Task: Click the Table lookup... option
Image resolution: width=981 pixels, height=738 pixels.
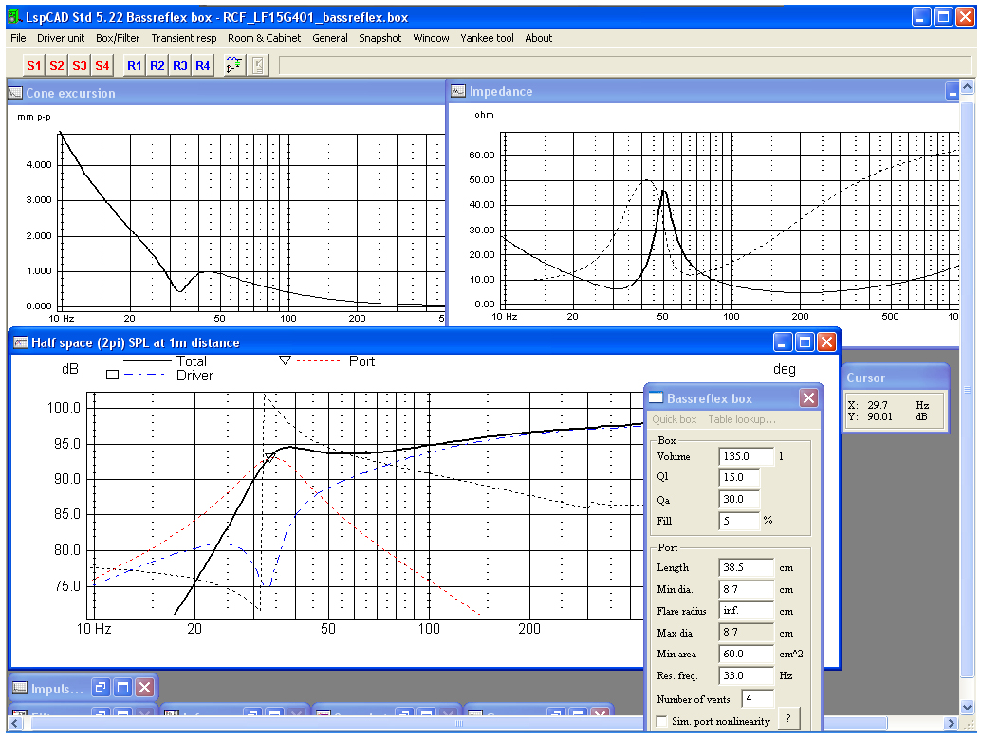Action: coord(742,419)
